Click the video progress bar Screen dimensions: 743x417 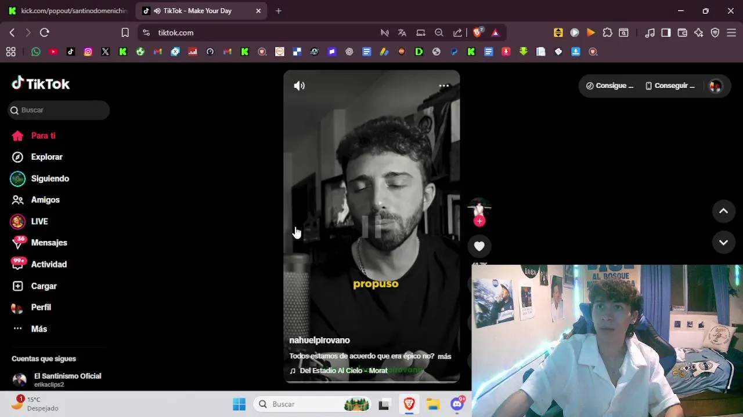pos(371,382)
